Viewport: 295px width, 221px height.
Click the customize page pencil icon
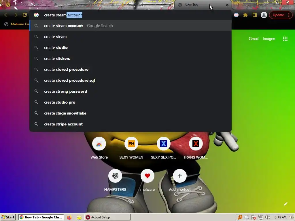[285, 204]
